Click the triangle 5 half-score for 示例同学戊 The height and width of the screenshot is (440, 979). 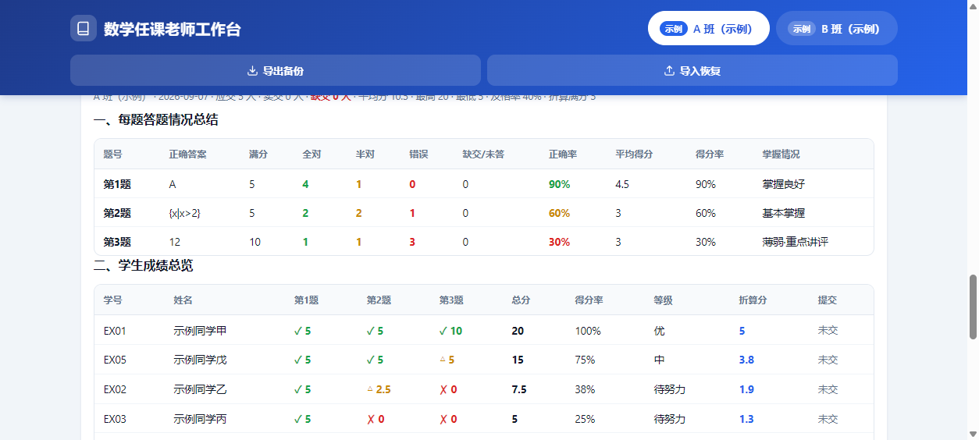pyautogui.click(x=447, y=360)
